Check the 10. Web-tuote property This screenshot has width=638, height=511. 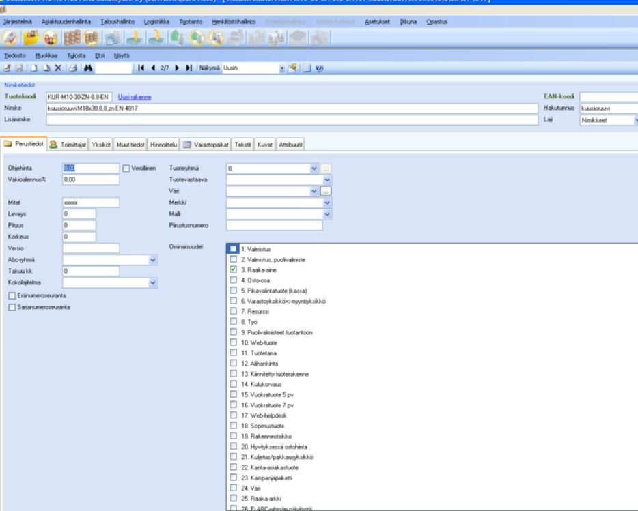click(233, 342)
